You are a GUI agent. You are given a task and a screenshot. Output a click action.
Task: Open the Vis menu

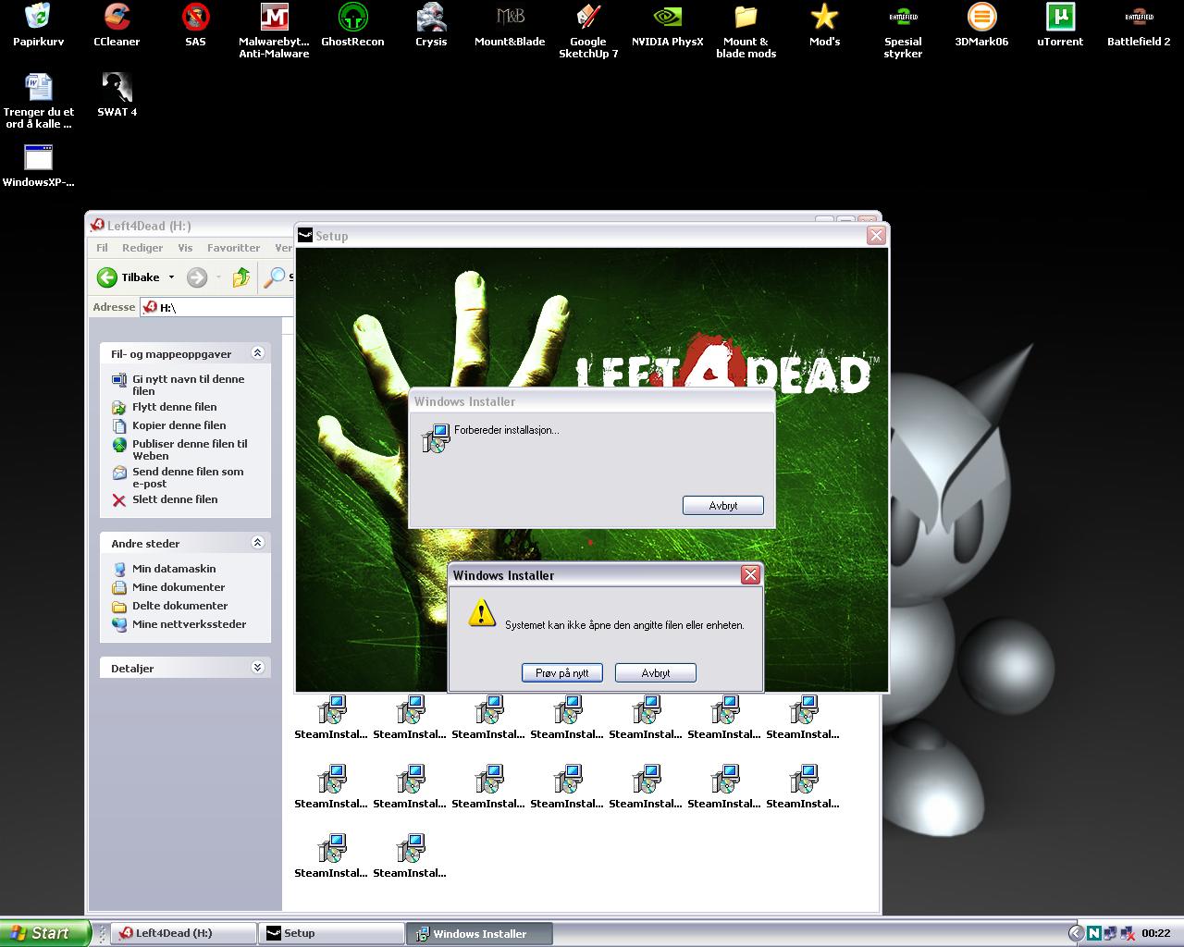tap(185, 248)
